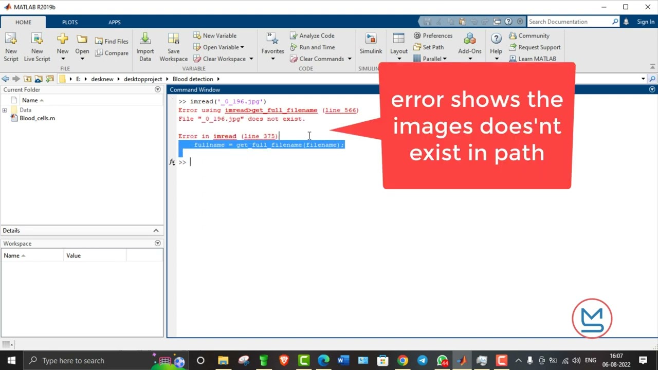658x370 pixels.
Task: Select the Data folder
Action: [x=25, y=110]
